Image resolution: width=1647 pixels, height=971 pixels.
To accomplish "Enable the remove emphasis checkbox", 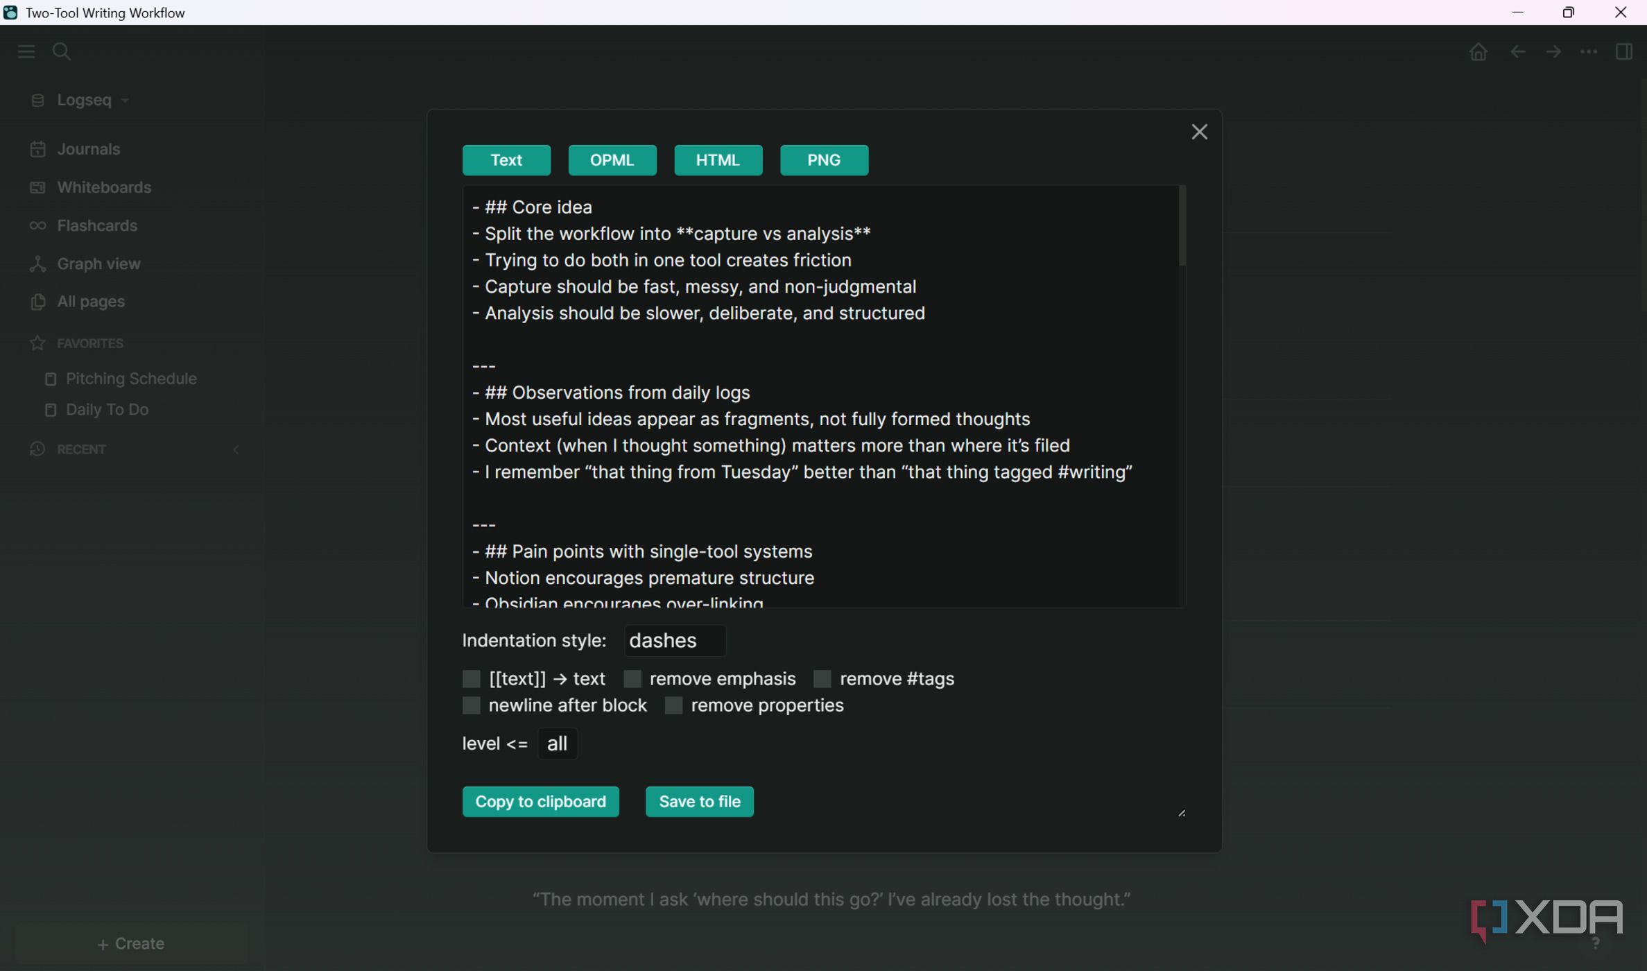I will [x=632, y=678].
